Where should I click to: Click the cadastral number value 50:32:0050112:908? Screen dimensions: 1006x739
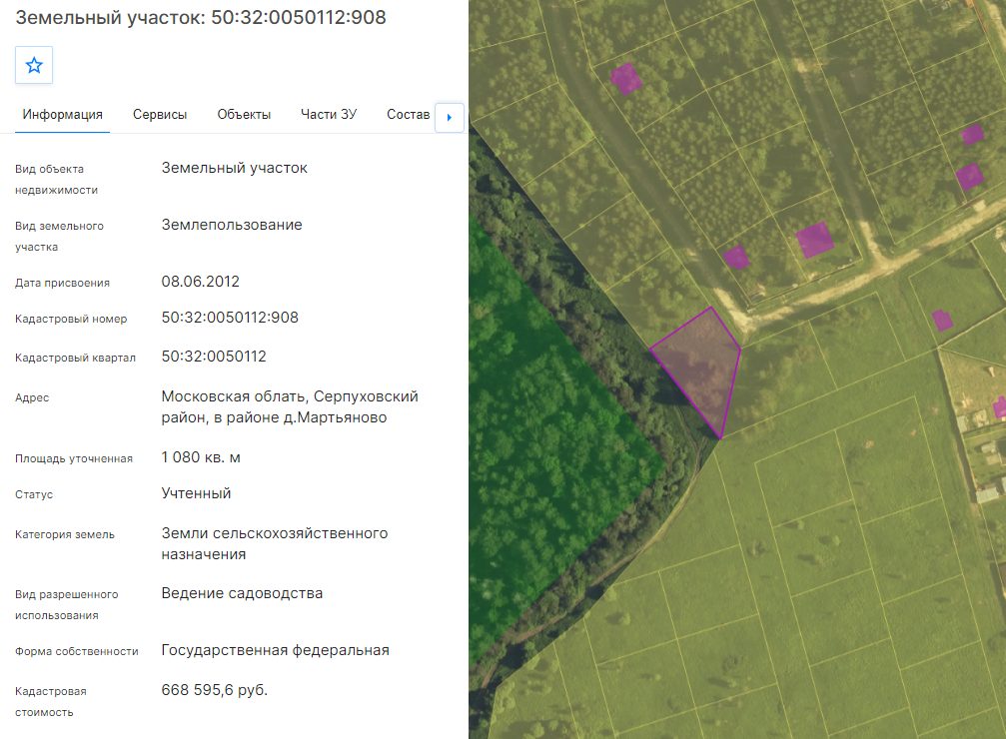pyautogui.click(x=230, y=318)
